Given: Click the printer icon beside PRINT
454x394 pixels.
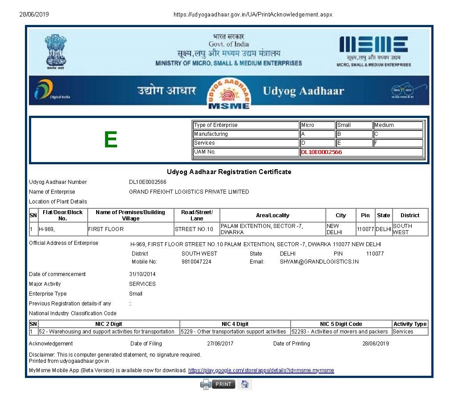Looking at the screenshot, I should [205, 384].
